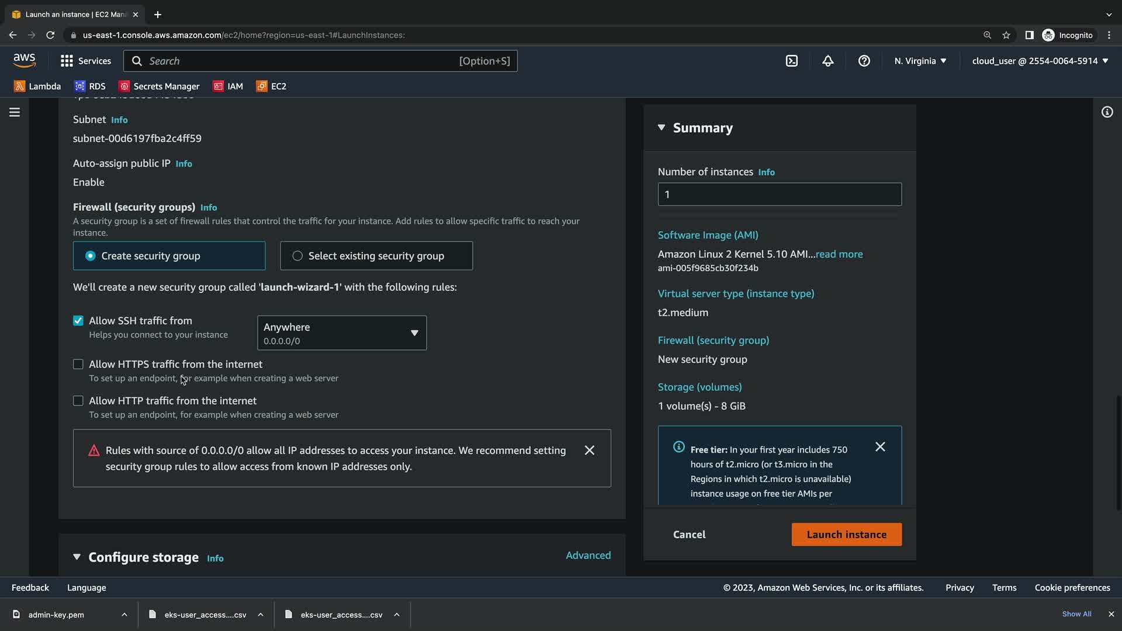The height and width of the screenshot is (631, 1122).
Task: Choose Select existing security group option
Action: coord(297,256)
